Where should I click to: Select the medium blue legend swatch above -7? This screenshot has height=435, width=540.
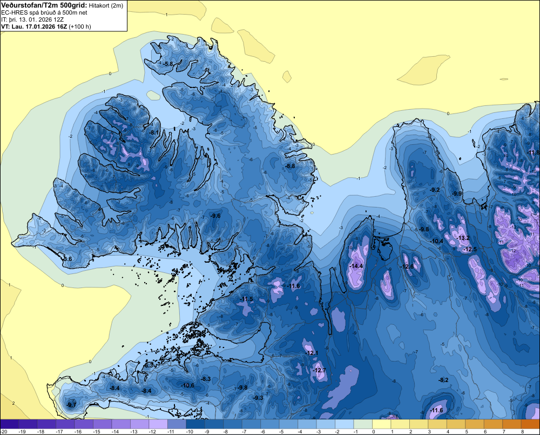(251, 424)
